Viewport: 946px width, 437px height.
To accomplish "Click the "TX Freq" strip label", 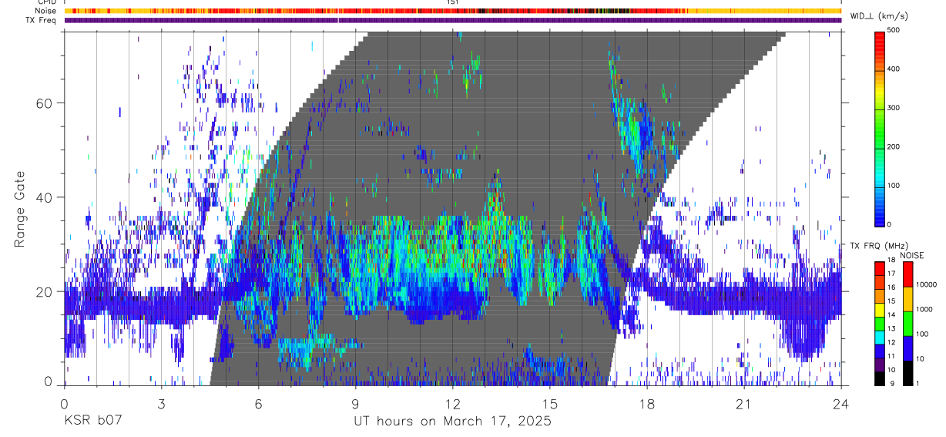I will 42,21.
